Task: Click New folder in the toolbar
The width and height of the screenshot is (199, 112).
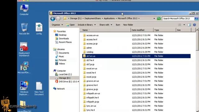Action: (128, 25)
